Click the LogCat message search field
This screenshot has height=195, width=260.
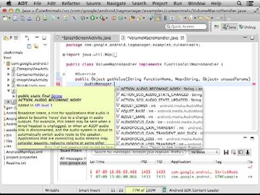click(139, 152)
